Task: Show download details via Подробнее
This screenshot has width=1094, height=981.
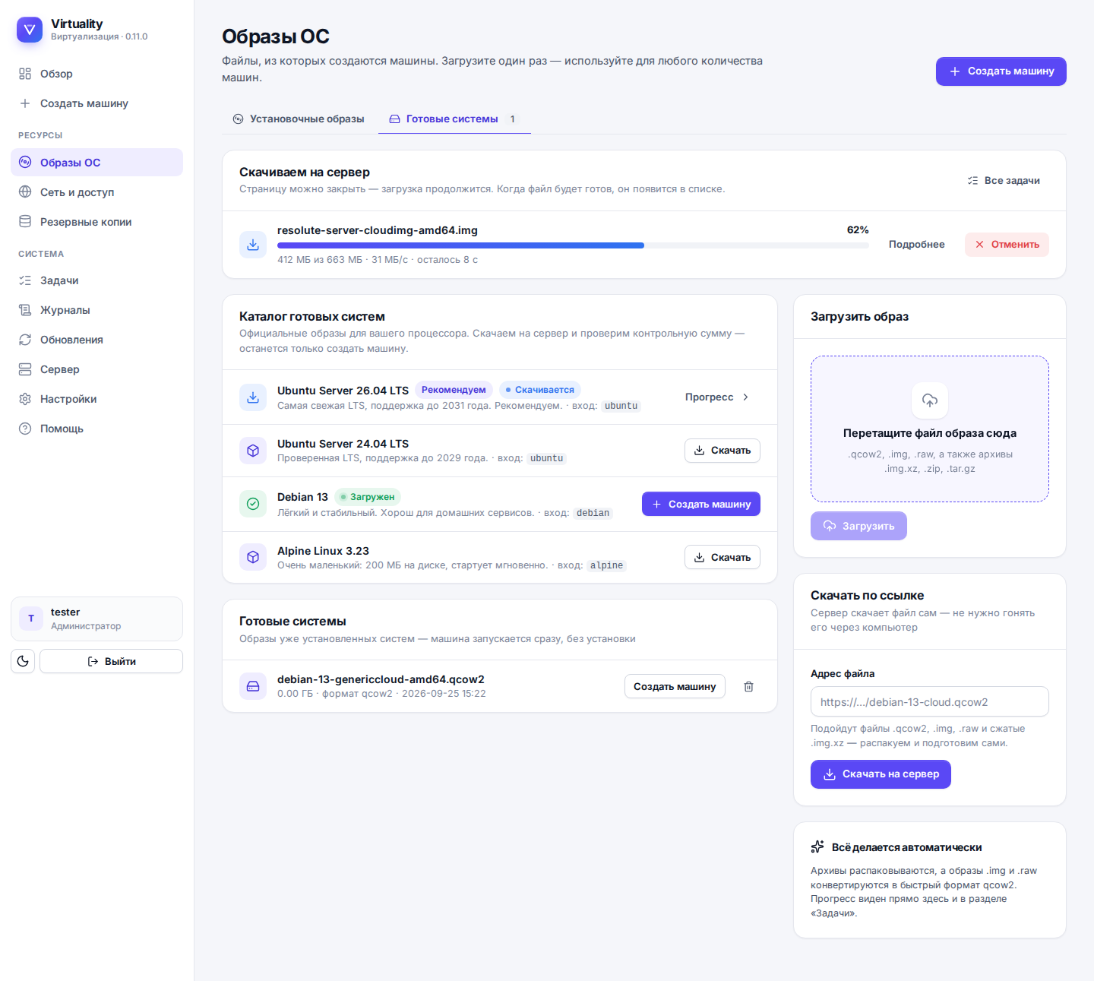Action: [x=917, y=244]
